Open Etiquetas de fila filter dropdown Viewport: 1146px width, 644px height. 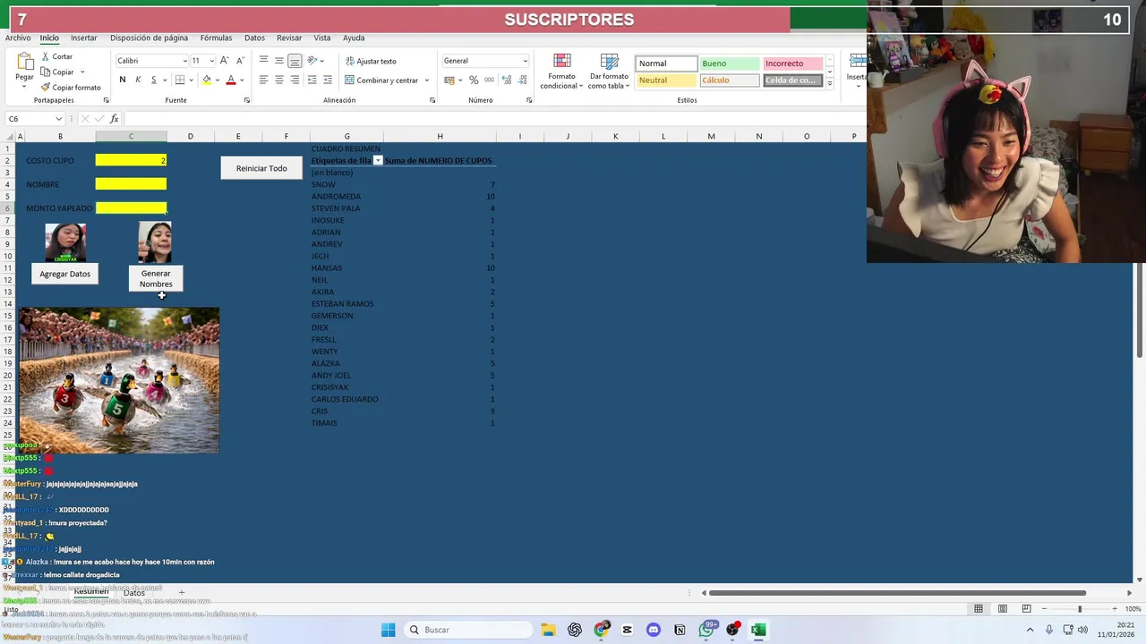click(x=378, y=160)
